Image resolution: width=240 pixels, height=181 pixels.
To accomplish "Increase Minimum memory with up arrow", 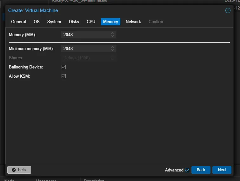I will [112, 47].
